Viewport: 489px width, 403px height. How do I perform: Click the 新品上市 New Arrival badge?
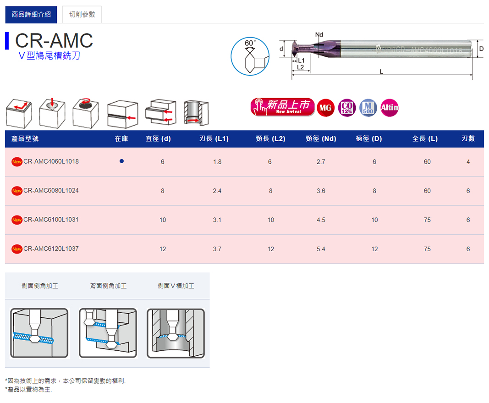(282, 107)
